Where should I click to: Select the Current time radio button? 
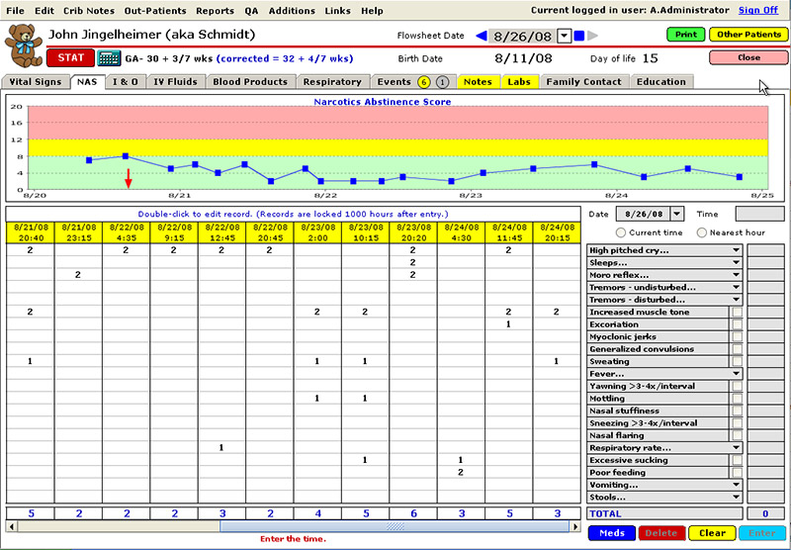tap(621, 232)
